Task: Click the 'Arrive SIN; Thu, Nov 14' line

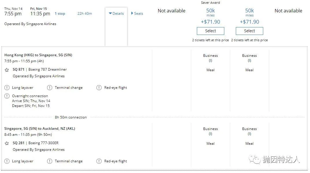Action: point(31,101)
